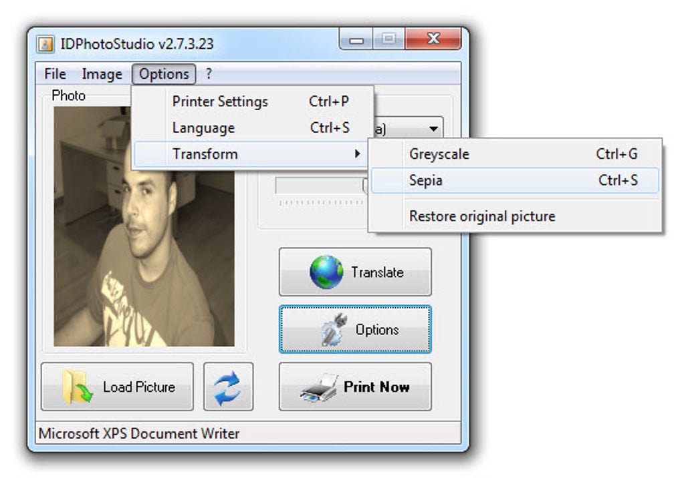Open the File menu

click(55, 74)
